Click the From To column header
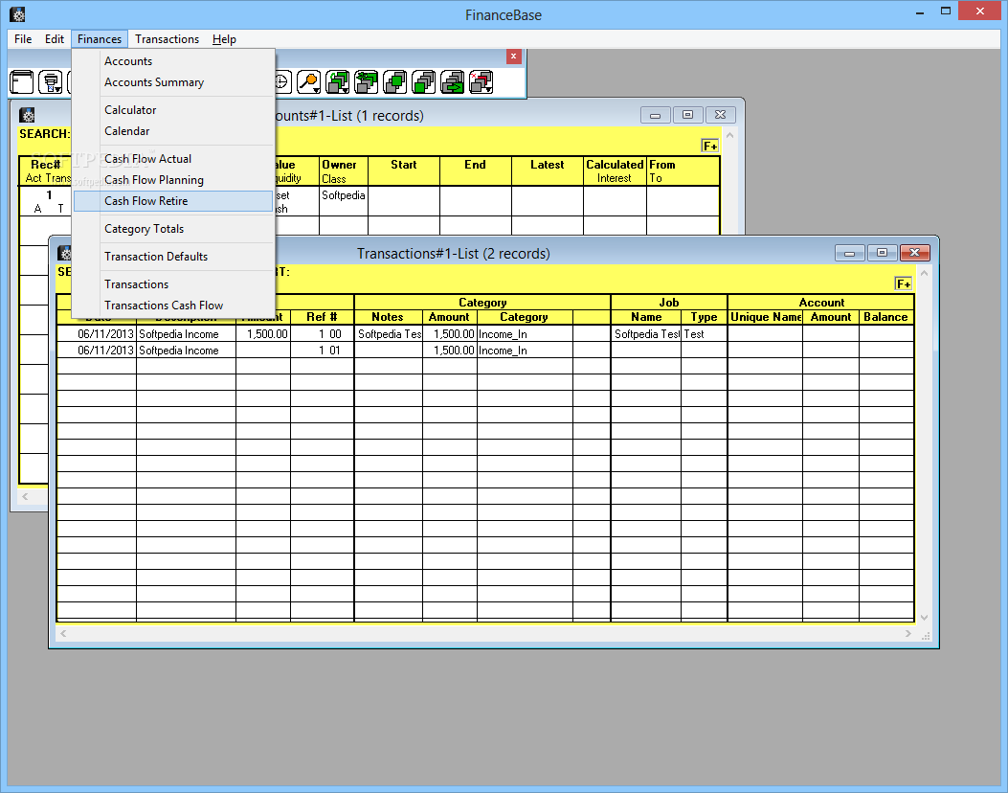The height and width of the screenshot is (793, 1008). pos(683,171)
